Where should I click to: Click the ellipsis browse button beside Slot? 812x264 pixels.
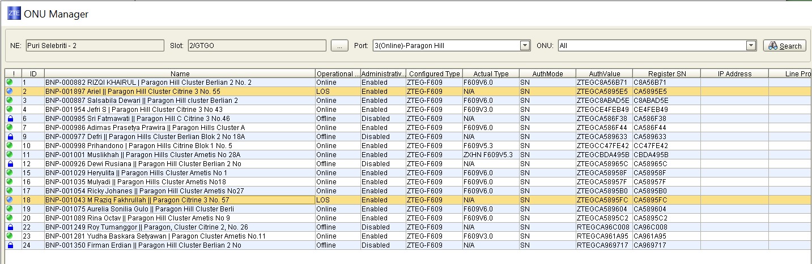coord(339,46)
